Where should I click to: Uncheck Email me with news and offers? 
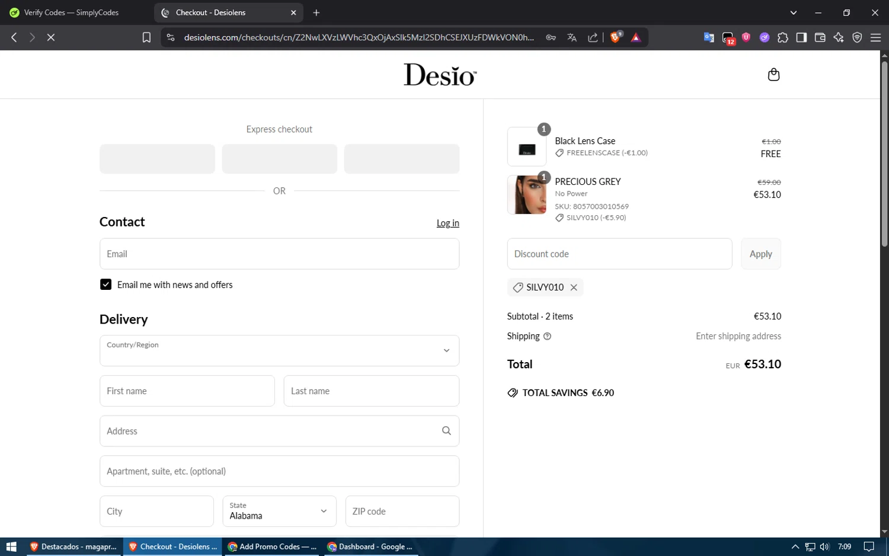(105, 285)
